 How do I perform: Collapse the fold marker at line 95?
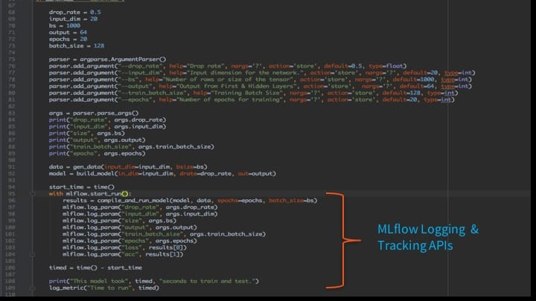click(33, 194)
